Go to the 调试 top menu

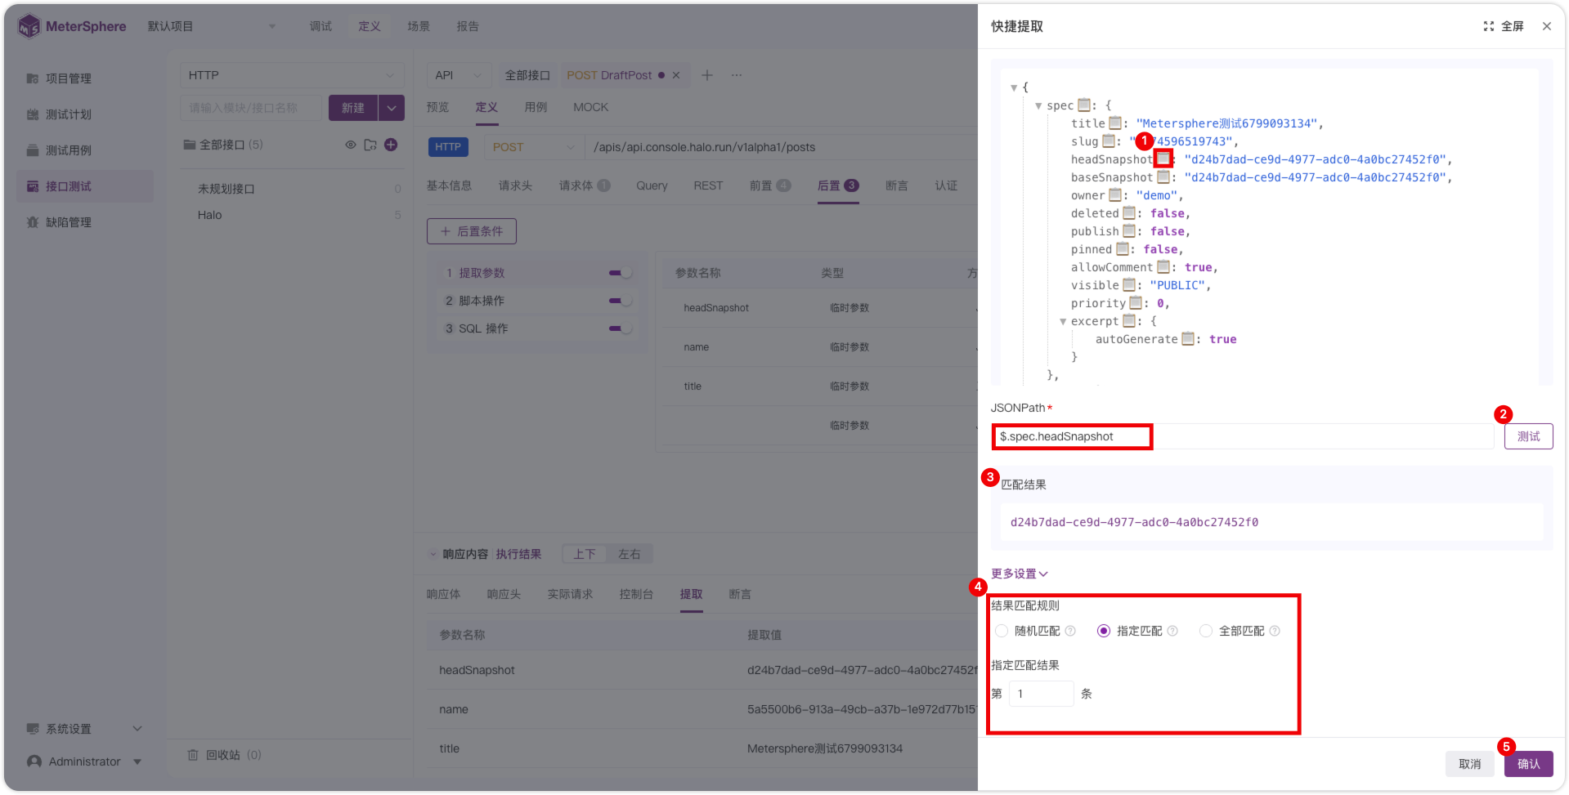click(x=321, y=26)
